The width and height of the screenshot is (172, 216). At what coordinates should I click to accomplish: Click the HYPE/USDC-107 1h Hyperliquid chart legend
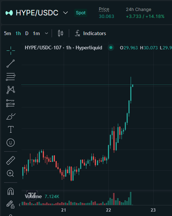coord(63,48)
